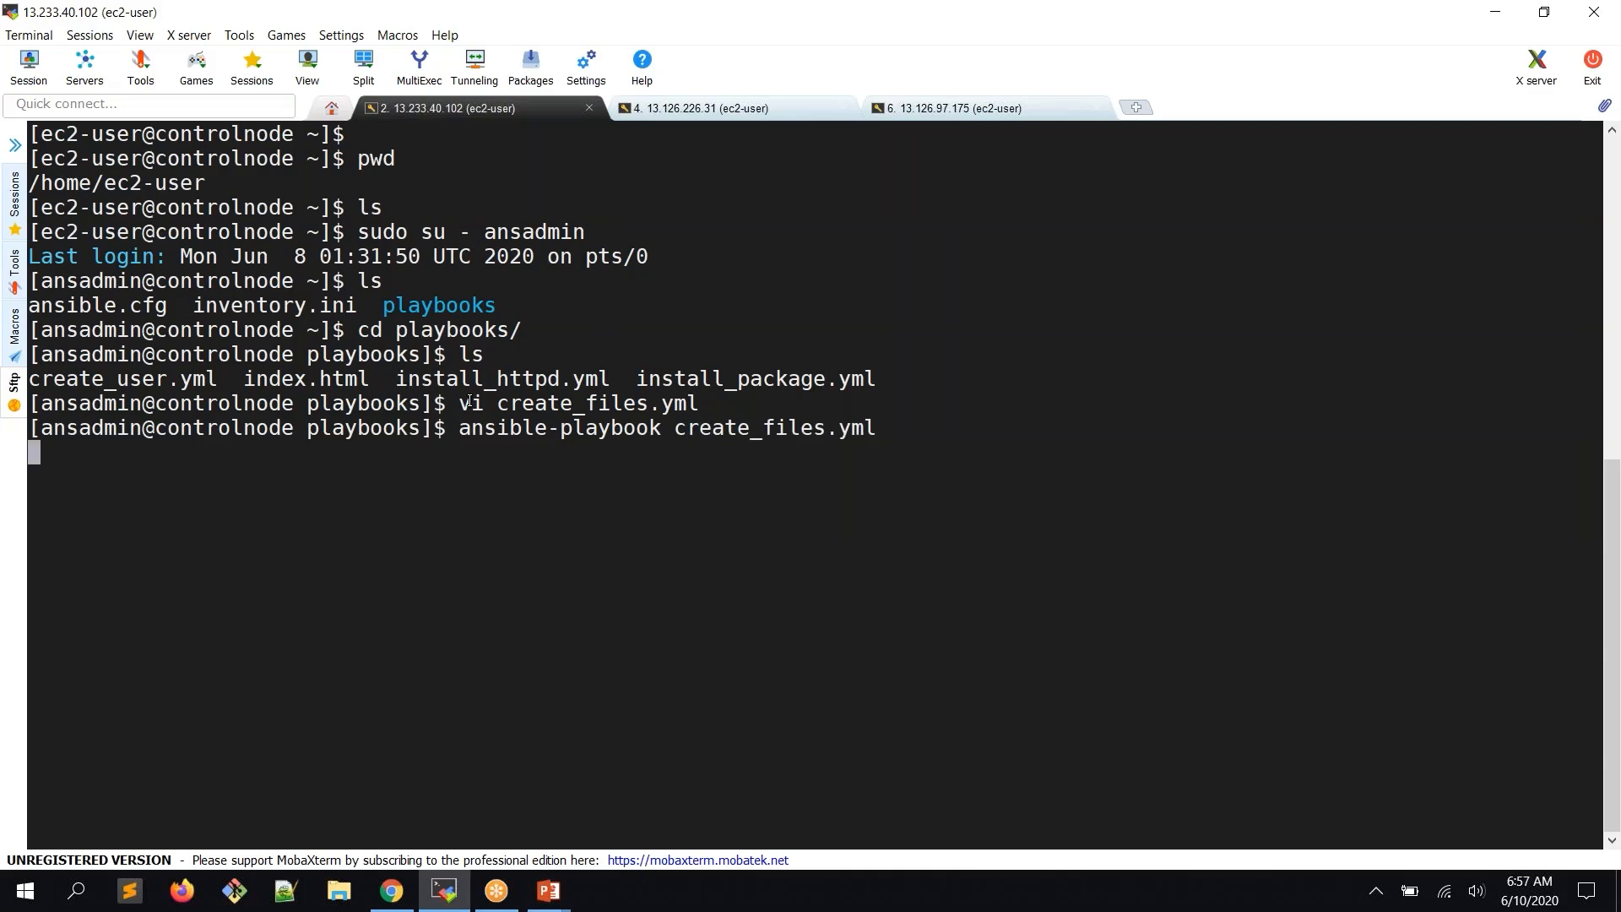Open the Macros menu in menu bar
Image resolution: width=1621 pixels, height=912 pixels.
(398, 35)
